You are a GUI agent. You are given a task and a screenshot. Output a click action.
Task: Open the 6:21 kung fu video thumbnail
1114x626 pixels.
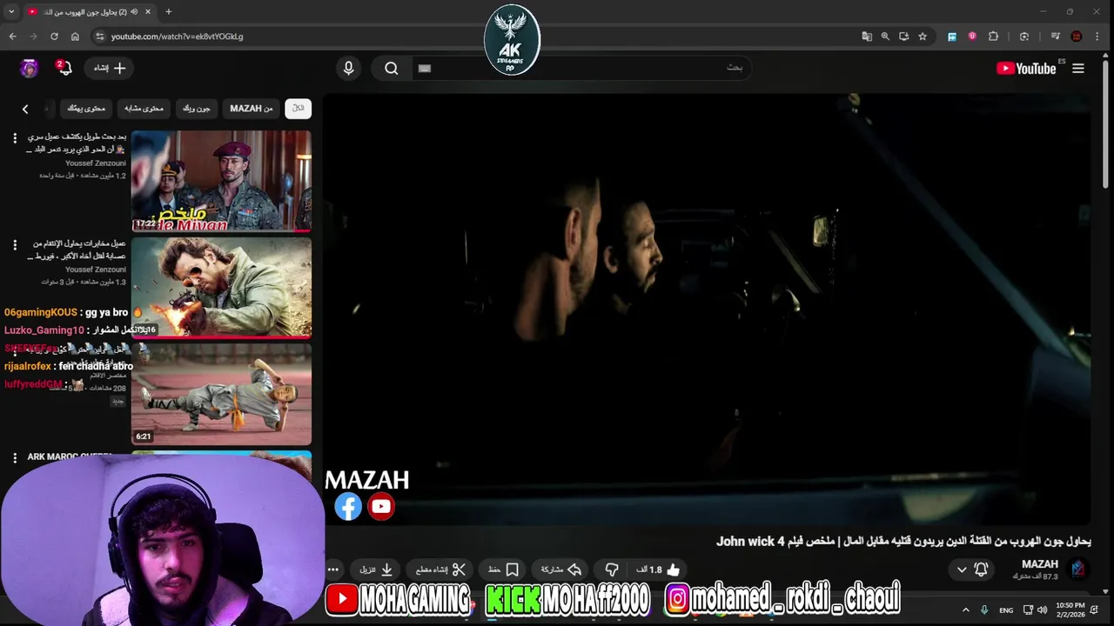coord(221,394)
